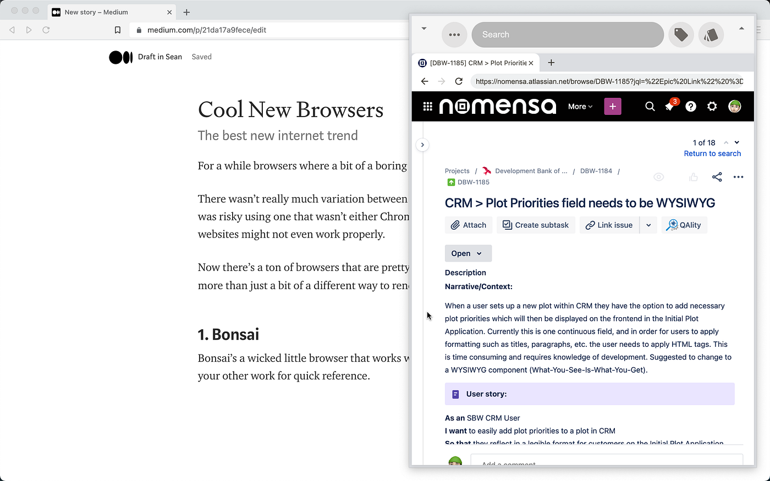Viewport: 770px width, 481px height.
Task: Open the DBW-1184 breadcrumb link
Action: [x=596, y=171]
